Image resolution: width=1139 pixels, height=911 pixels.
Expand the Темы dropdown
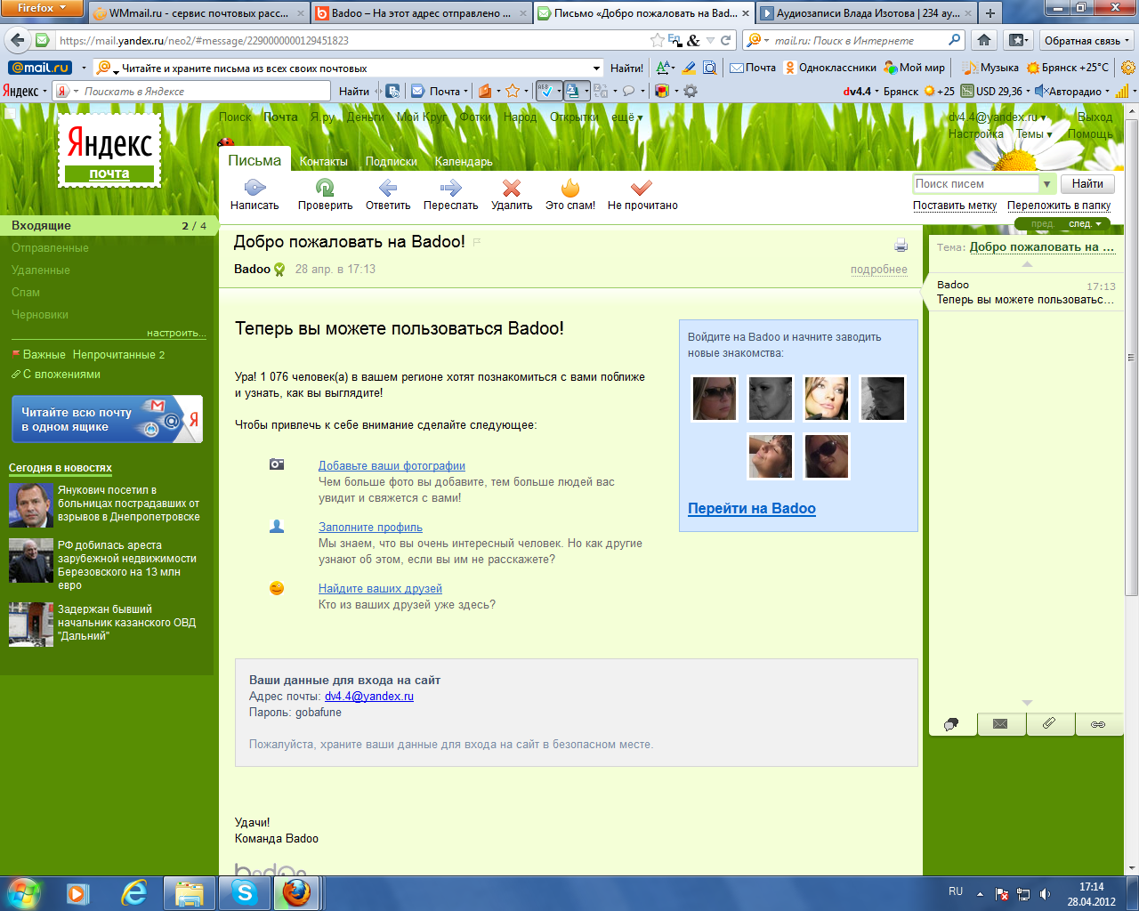[x=1034, y=134]
